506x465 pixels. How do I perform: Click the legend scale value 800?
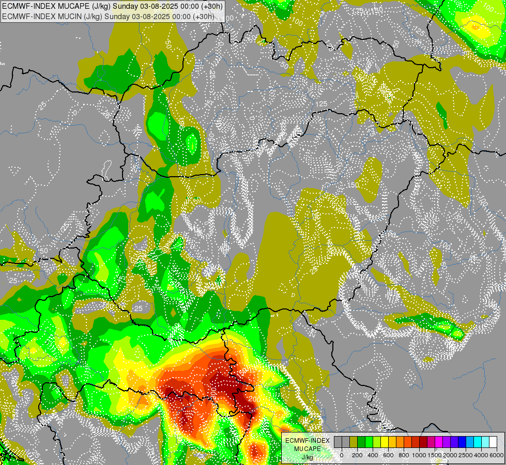click(404, 455)
